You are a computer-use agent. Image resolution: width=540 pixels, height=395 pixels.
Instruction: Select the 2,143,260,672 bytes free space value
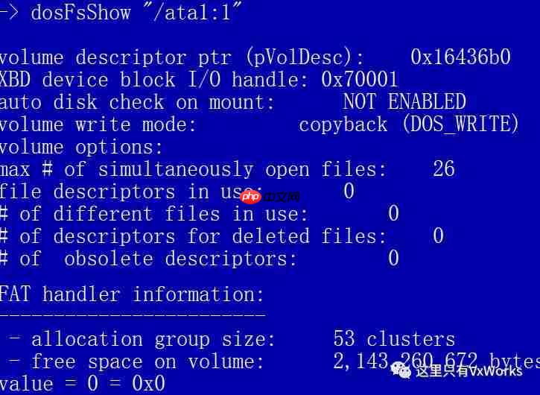(x=436, y=361)
